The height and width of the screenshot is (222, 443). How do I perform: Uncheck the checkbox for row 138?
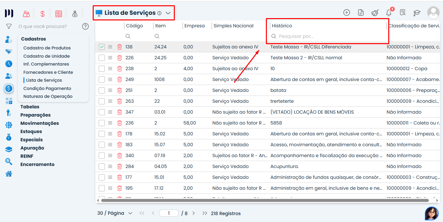pyautogui.click(x=102, y=47)
